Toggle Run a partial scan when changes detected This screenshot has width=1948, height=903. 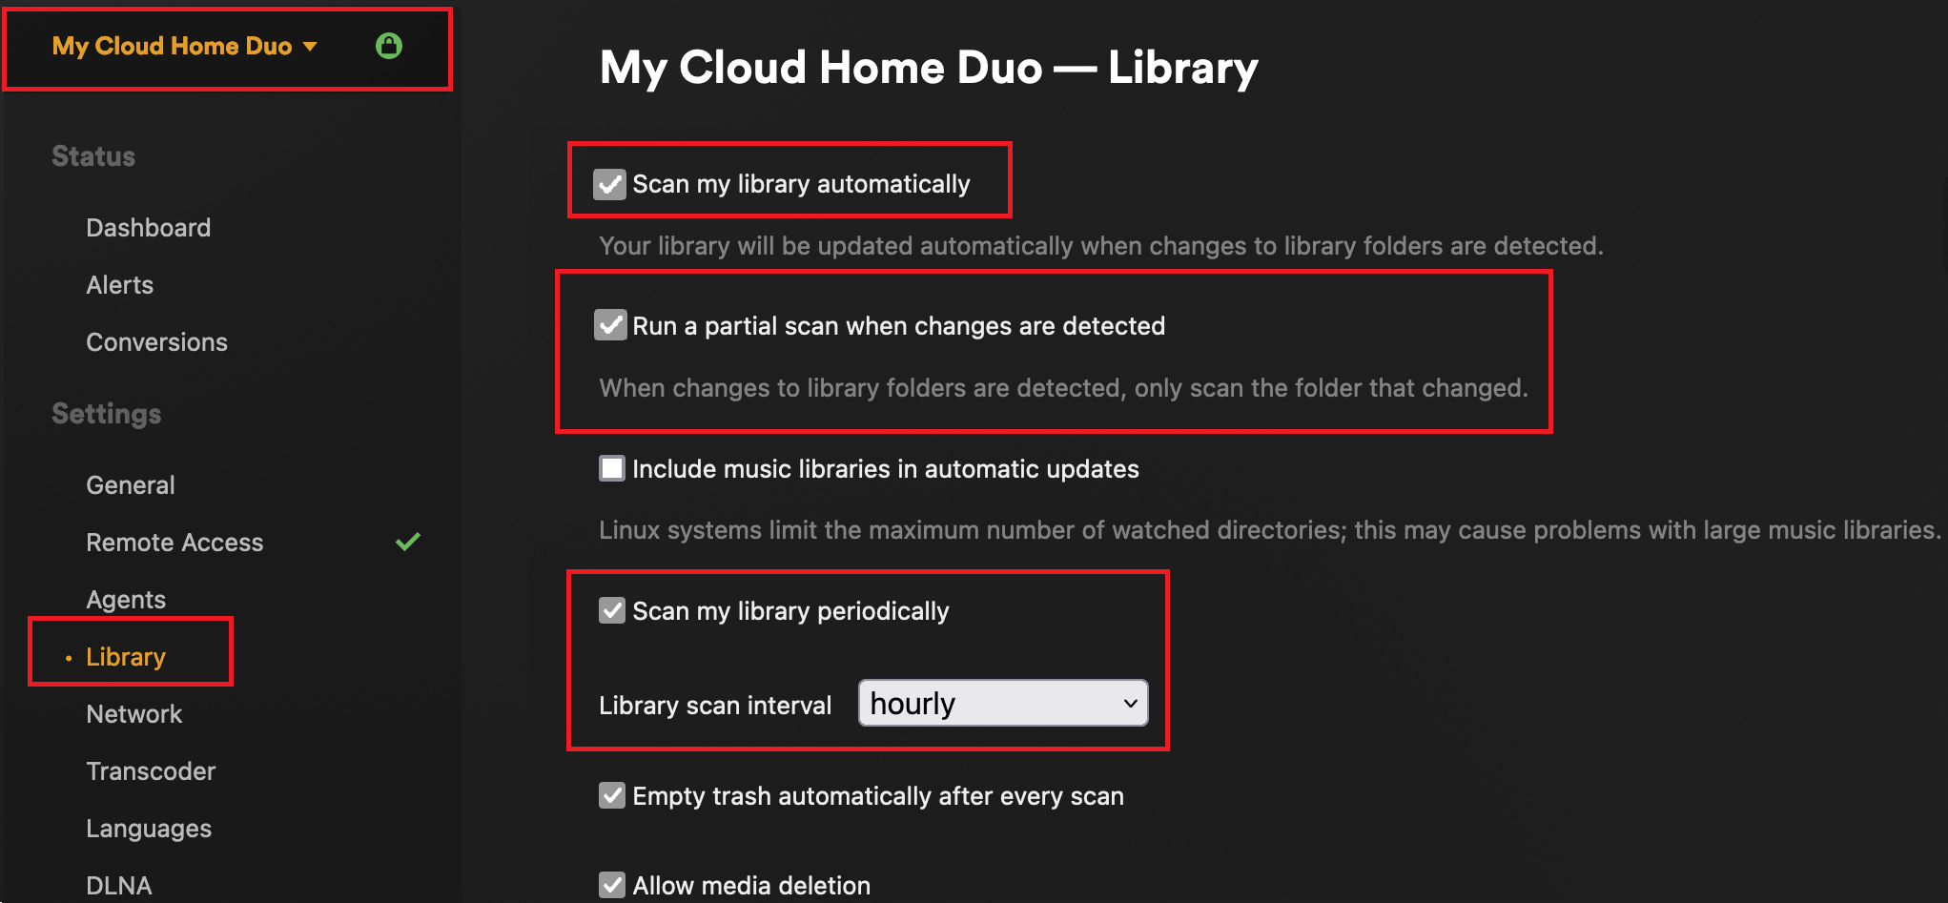point(611,324)
